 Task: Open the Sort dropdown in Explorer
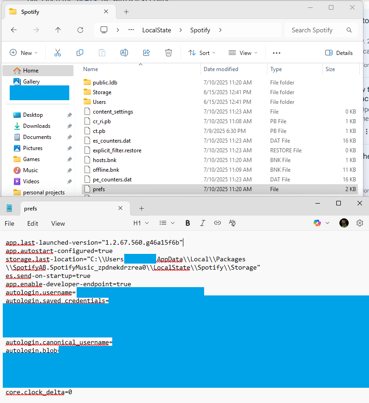[x=202, y=53]
